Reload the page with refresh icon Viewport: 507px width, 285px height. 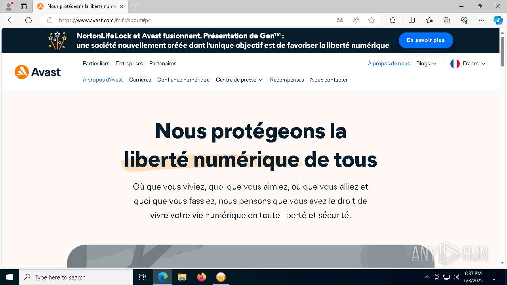[x=29, y=20]
